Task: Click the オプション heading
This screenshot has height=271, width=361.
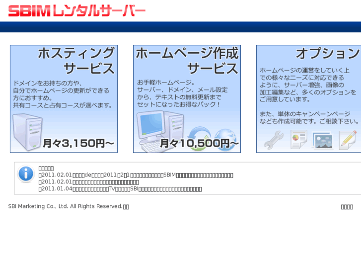Action: (x=328, y=54)
